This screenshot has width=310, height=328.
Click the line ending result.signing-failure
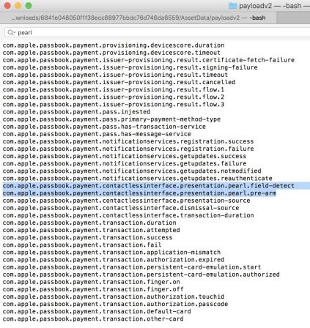click(130, 67)
